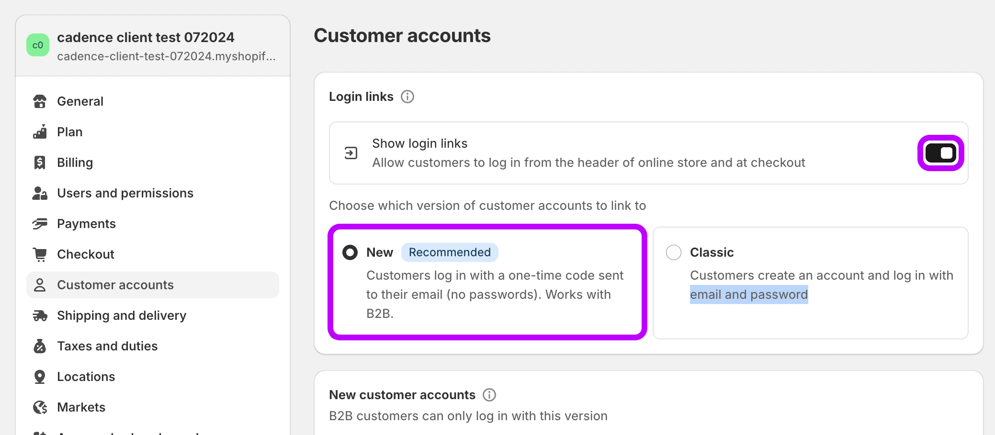Screen dimensions: 995x435
Task: Open Users and permissions
Action: click(x=153, y=193)
